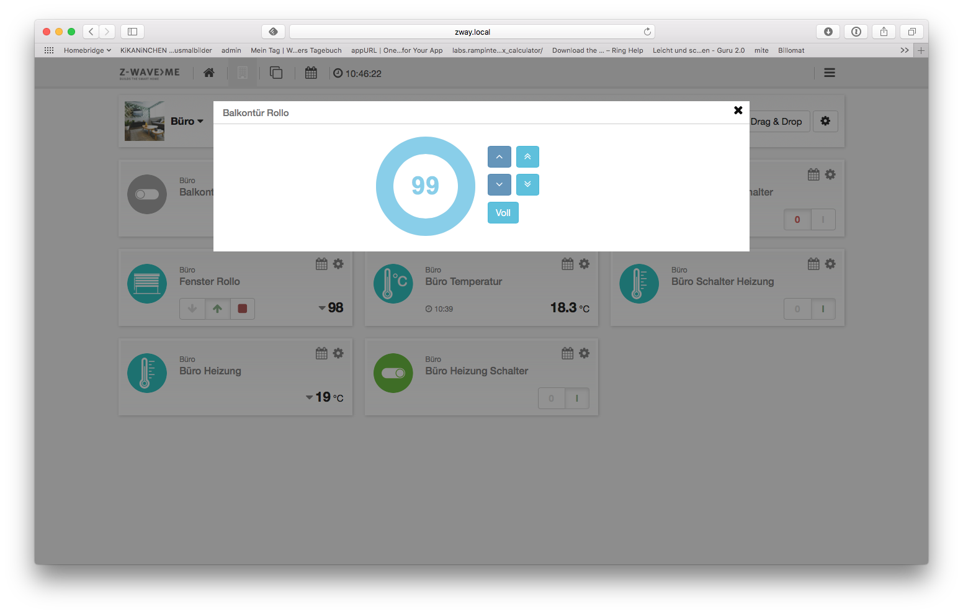Stop the Fenster Rollo with red button
Image resolution: width=963 pixels, height=614 pixels.
click(x=243, y=309)
